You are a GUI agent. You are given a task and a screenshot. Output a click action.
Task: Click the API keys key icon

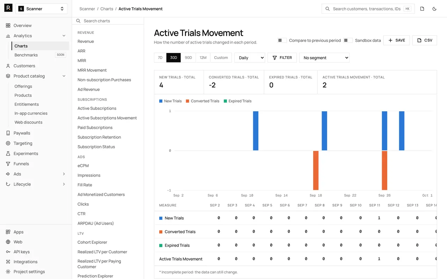(8, 252)
